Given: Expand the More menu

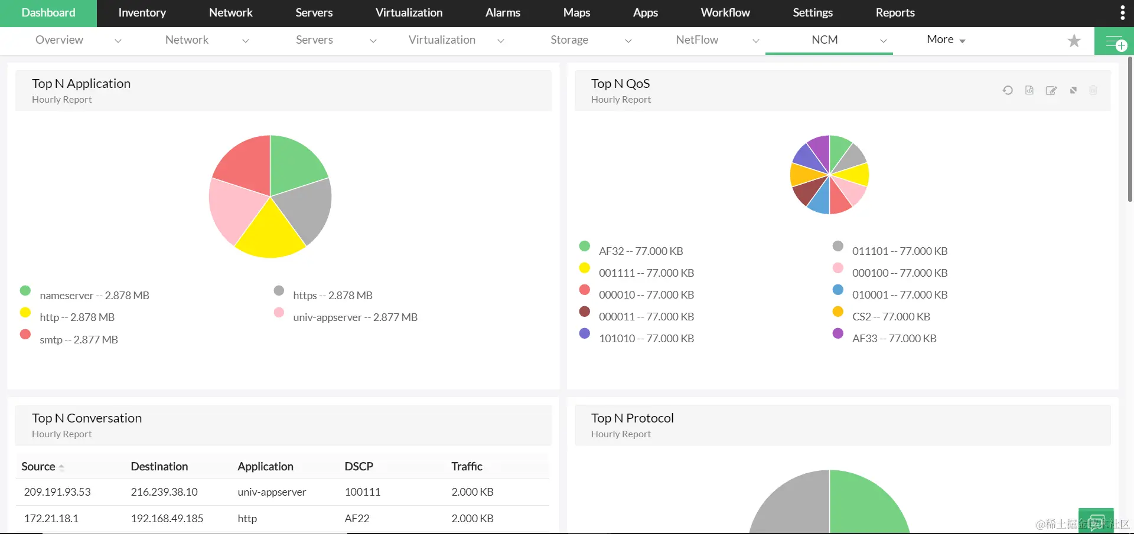Looking at the screenshot, I should (x=944, y=40).
